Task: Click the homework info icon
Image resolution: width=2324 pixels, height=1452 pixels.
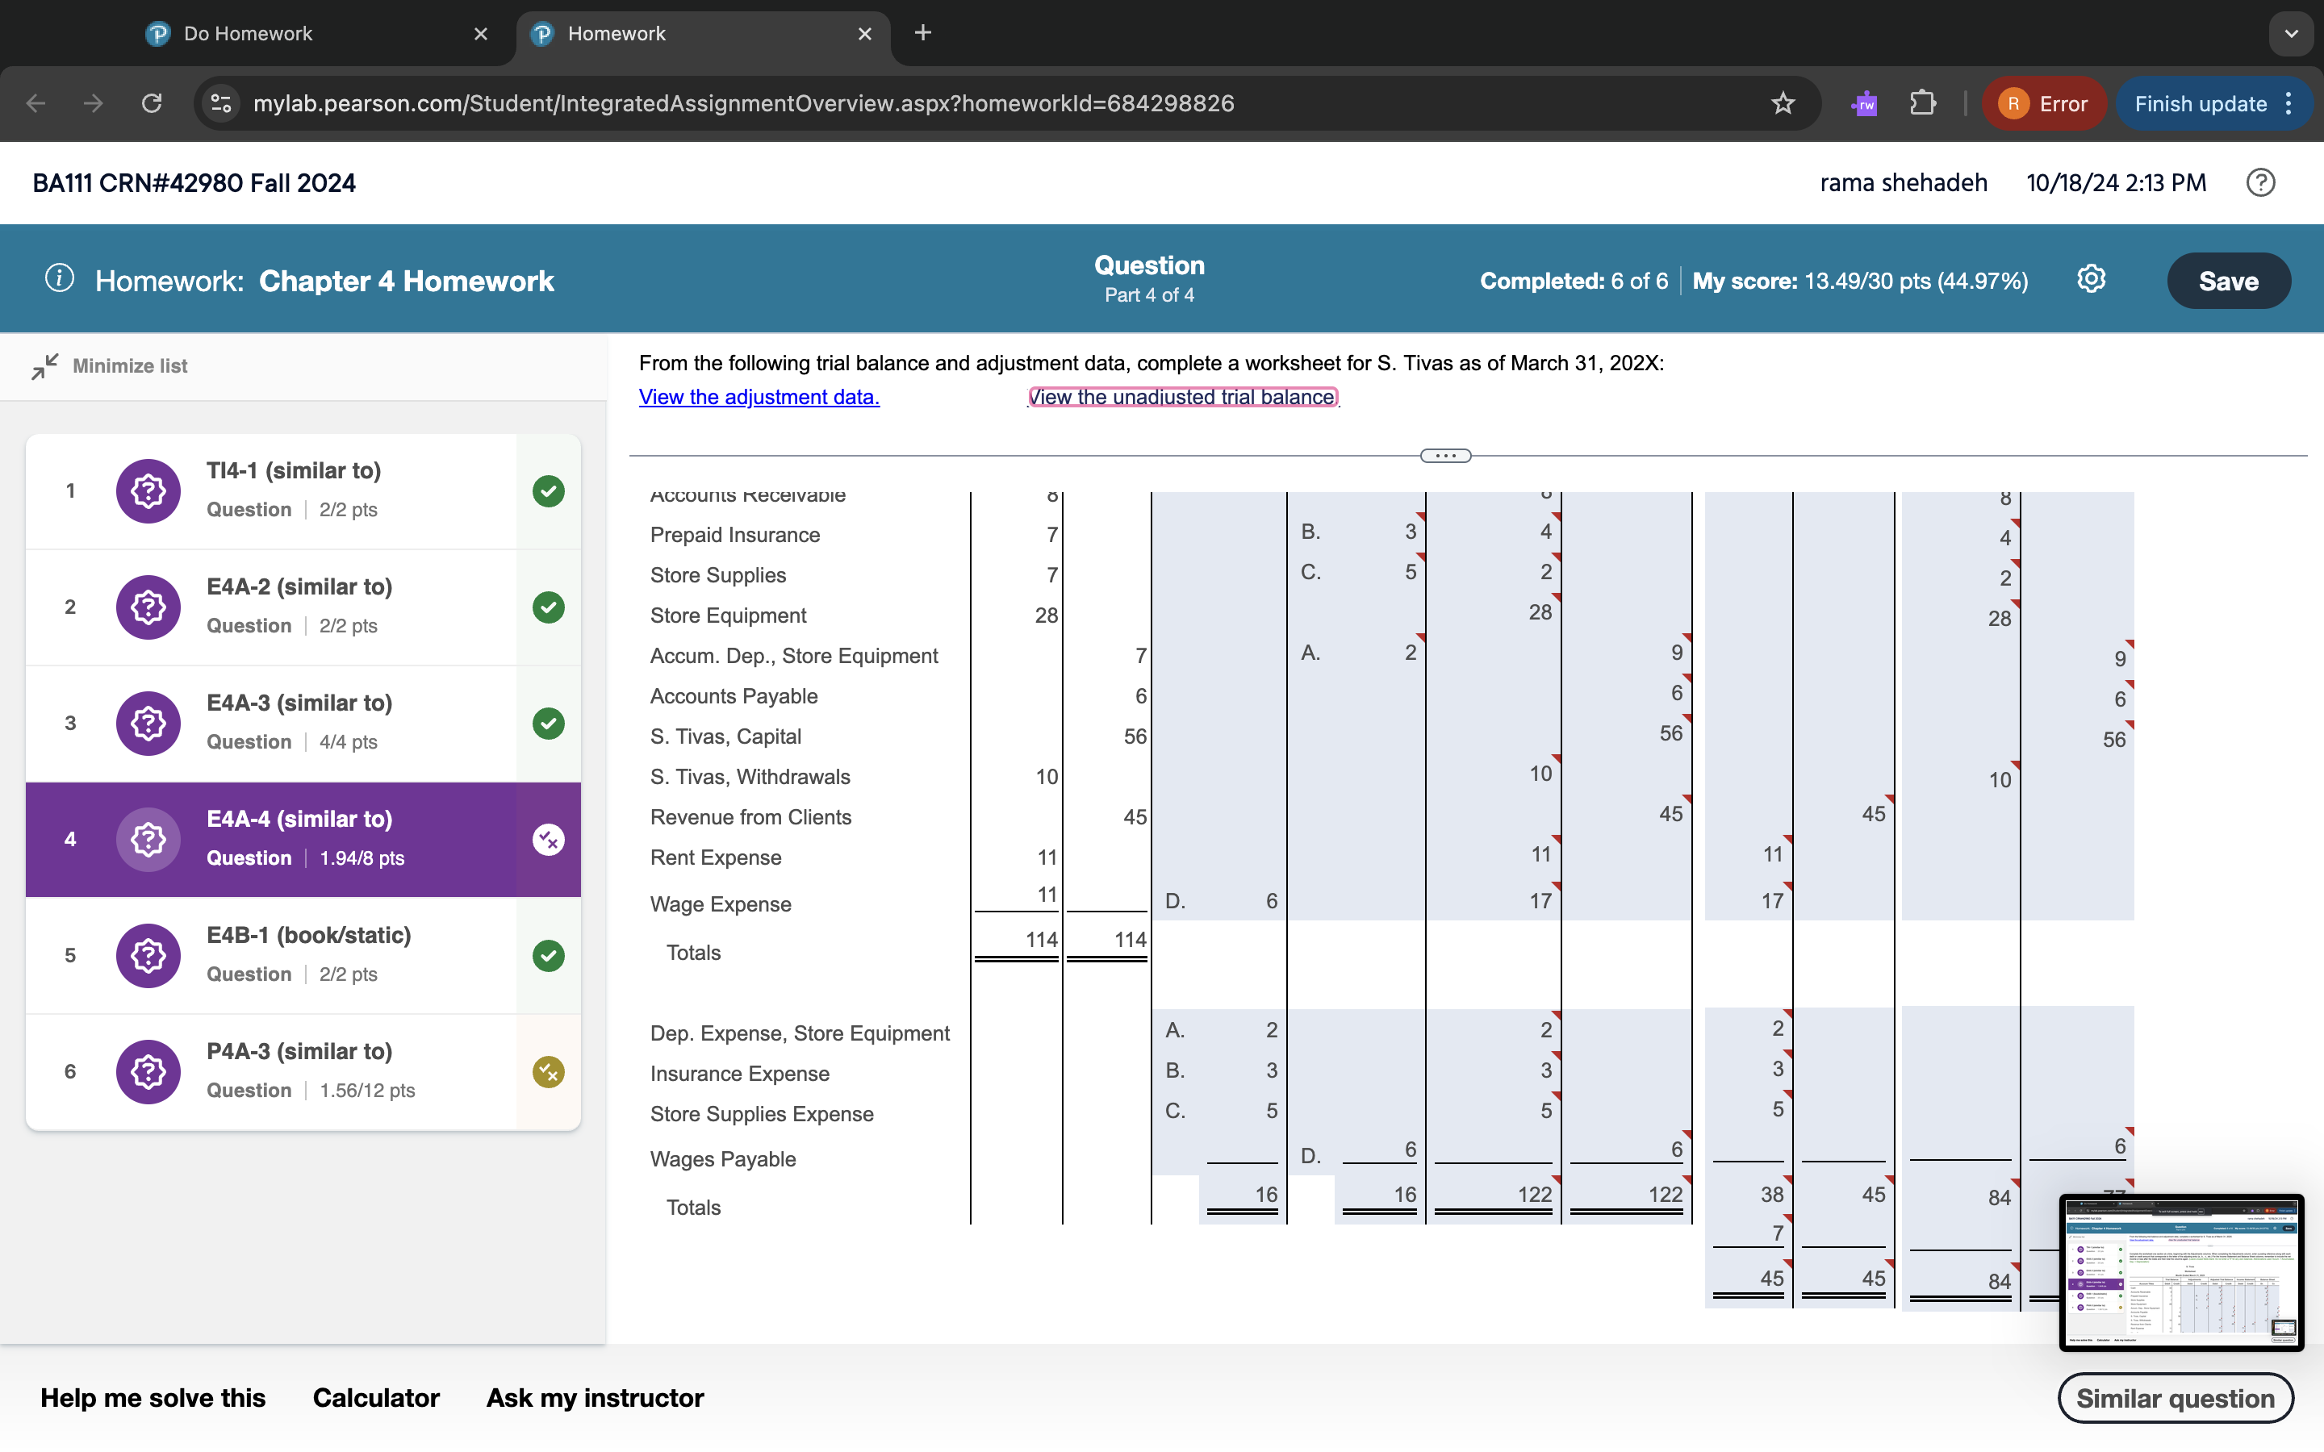Action: [60, 278]
